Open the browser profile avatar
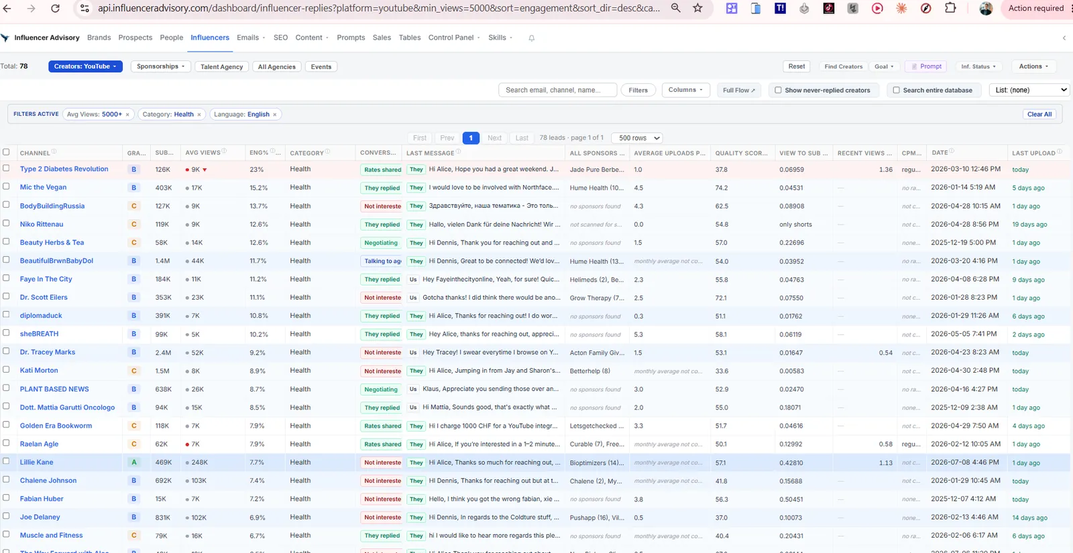Screen dimensions: 1073x553 (x=986, y=8)
